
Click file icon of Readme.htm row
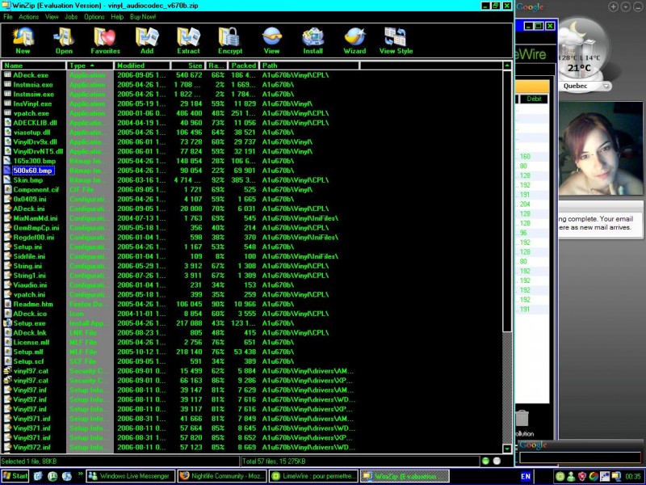pos(7,304)
